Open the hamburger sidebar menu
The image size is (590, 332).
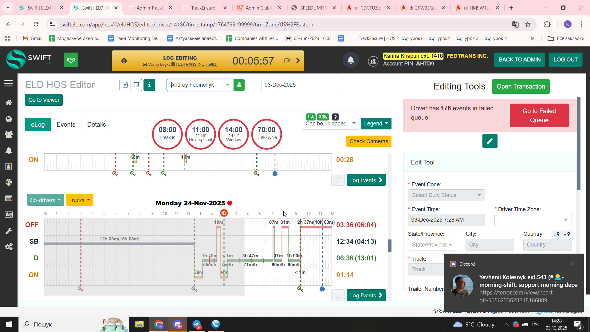tap(9, 83)
